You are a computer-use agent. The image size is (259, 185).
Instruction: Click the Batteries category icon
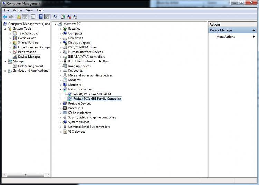(x=65, y=29)
